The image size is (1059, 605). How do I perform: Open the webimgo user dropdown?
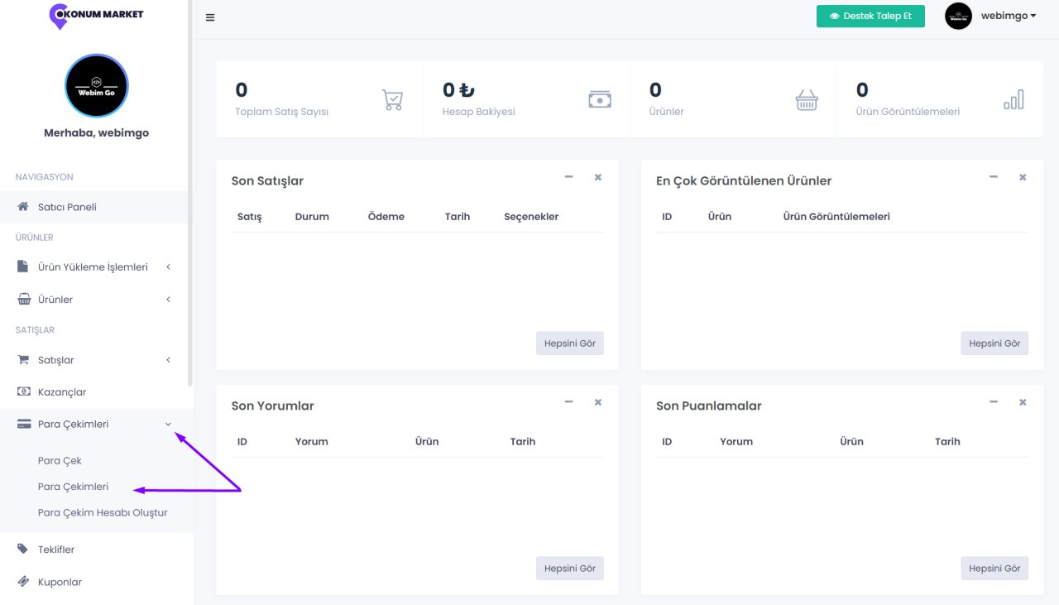pyautogui.click(x=1009, y=16)
